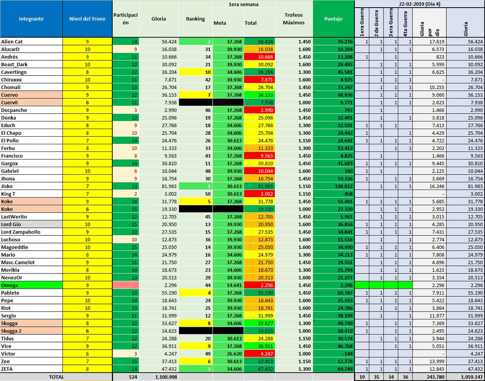The height and width of the screenshot is (381, 485).
Task: Click the Cavertingo name cell
Action: click(x=31, y=72)
